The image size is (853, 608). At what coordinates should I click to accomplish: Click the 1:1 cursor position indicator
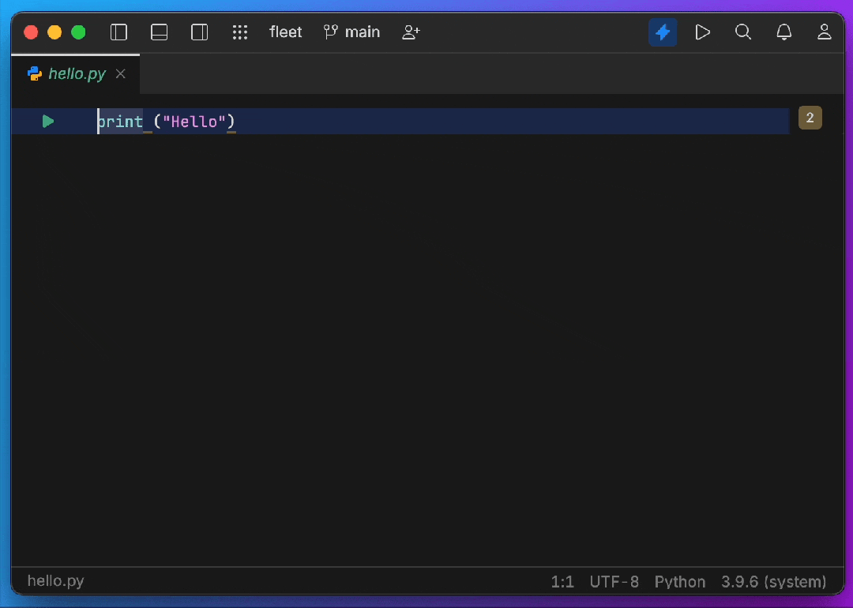(x=562, y=582)
